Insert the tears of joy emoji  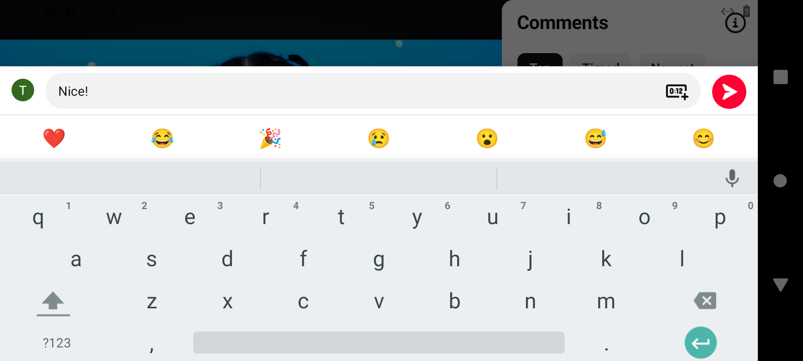[x=162, y=138]
